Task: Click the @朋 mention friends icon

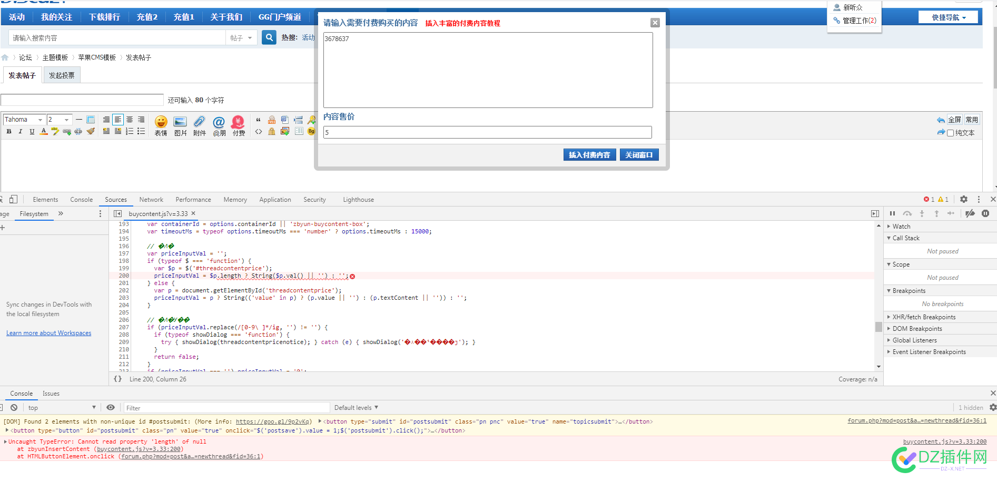Action: 219,125
